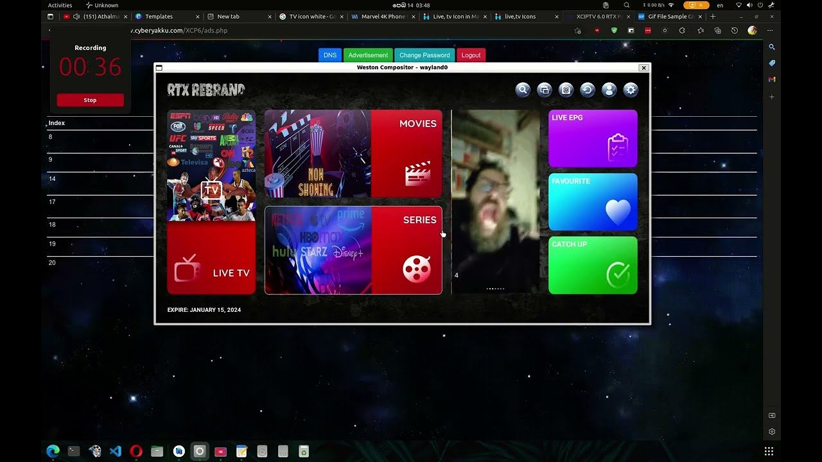This screenshot has width=822, height=462.
Task: Open the Files manager from the dock
Action: [x=157, y=451]
